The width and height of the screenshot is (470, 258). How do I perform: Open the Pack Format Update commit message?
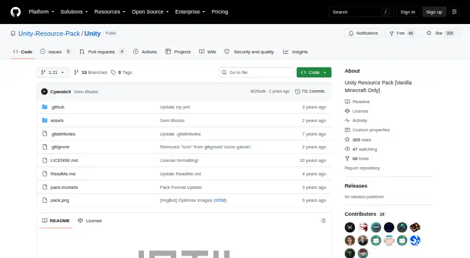pos(181,188)
